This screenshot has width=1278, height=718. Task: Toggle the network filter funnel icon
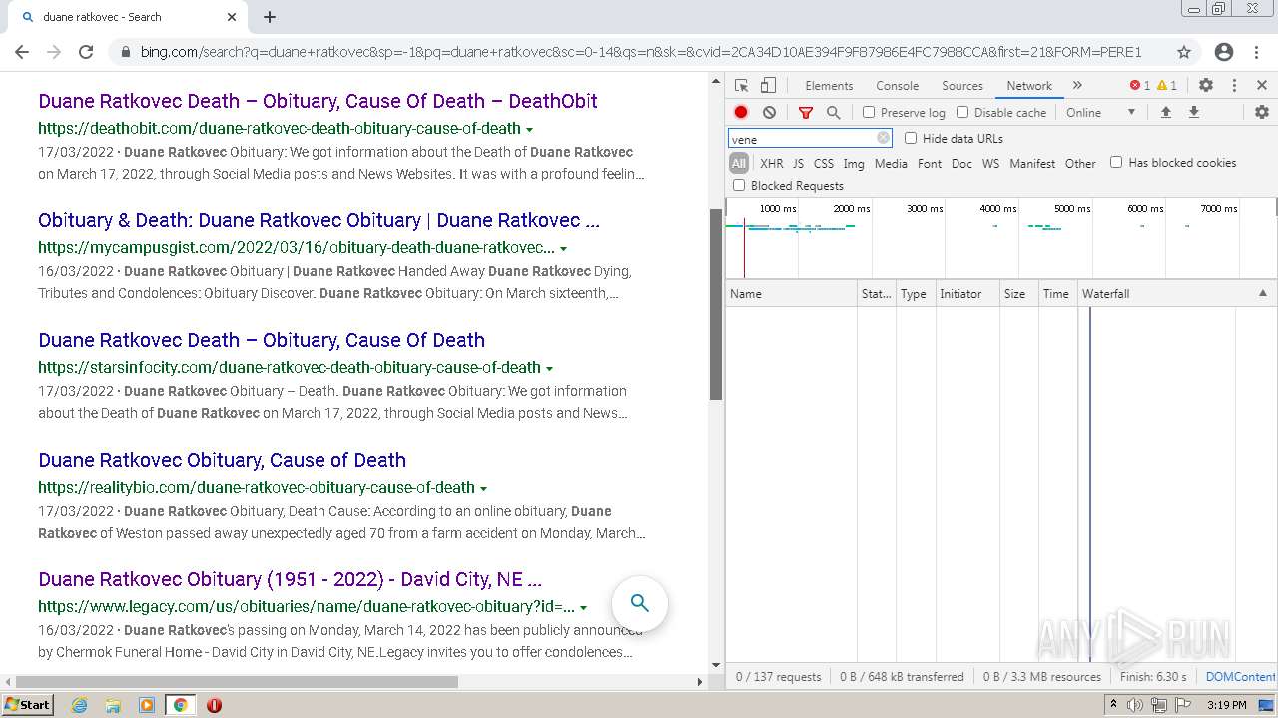coord(806,113)
